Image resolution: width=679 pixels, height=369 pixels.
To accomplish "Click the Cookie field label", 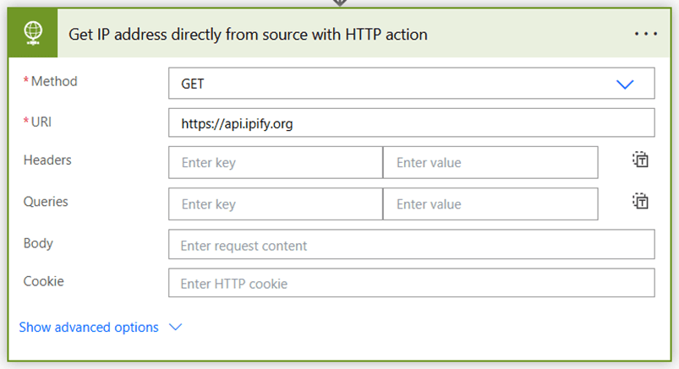I will (x=43, y=282).
